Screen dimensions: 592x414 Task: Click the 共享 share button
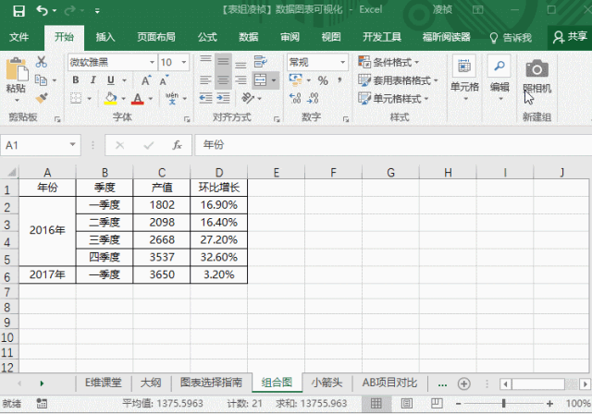(570, 37)
